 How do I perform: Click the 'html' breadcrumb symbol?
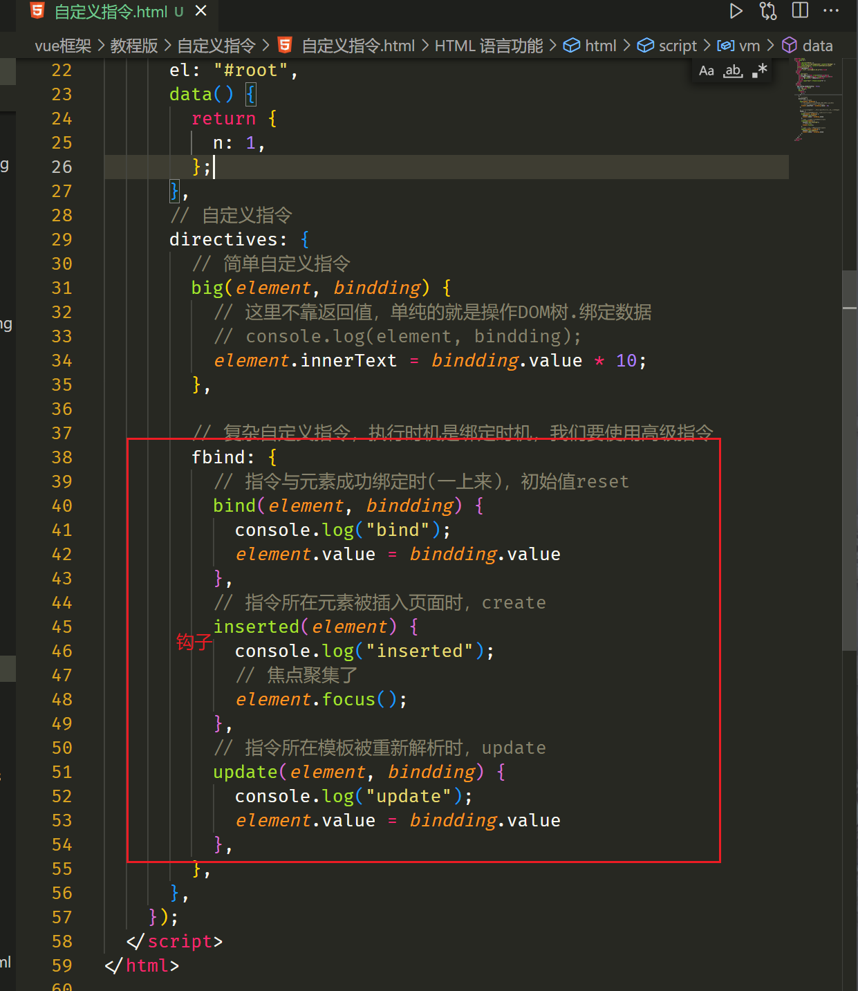[x=600, y=46]
